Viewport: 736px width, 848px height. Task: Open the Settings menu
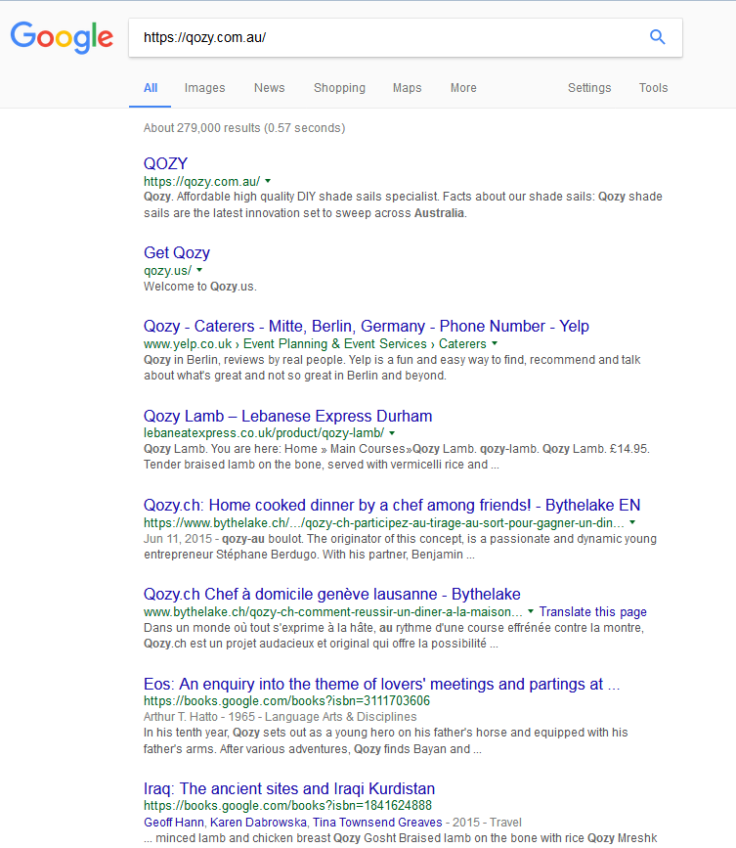tap(589, 88)
